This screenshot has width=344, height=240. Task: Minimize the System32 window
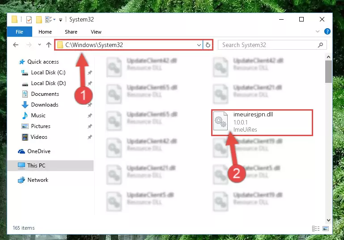tap(281, 20)
